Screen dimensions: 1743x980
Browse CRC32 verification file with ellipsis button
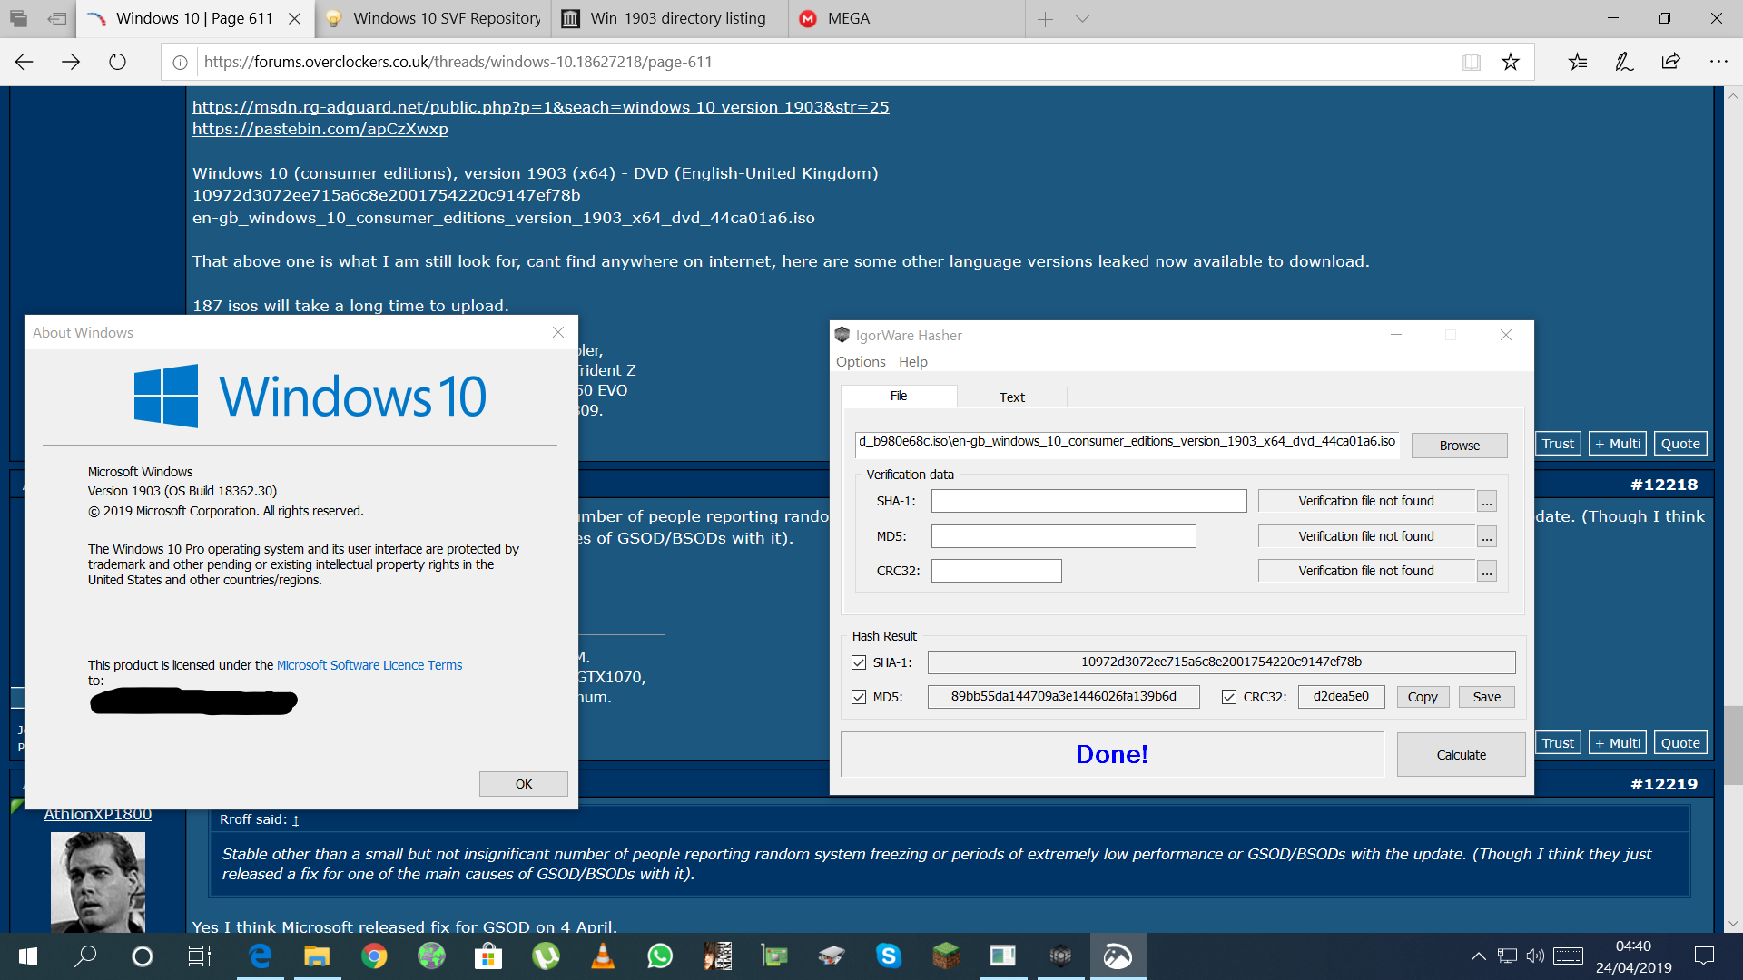pos(1487,572)
